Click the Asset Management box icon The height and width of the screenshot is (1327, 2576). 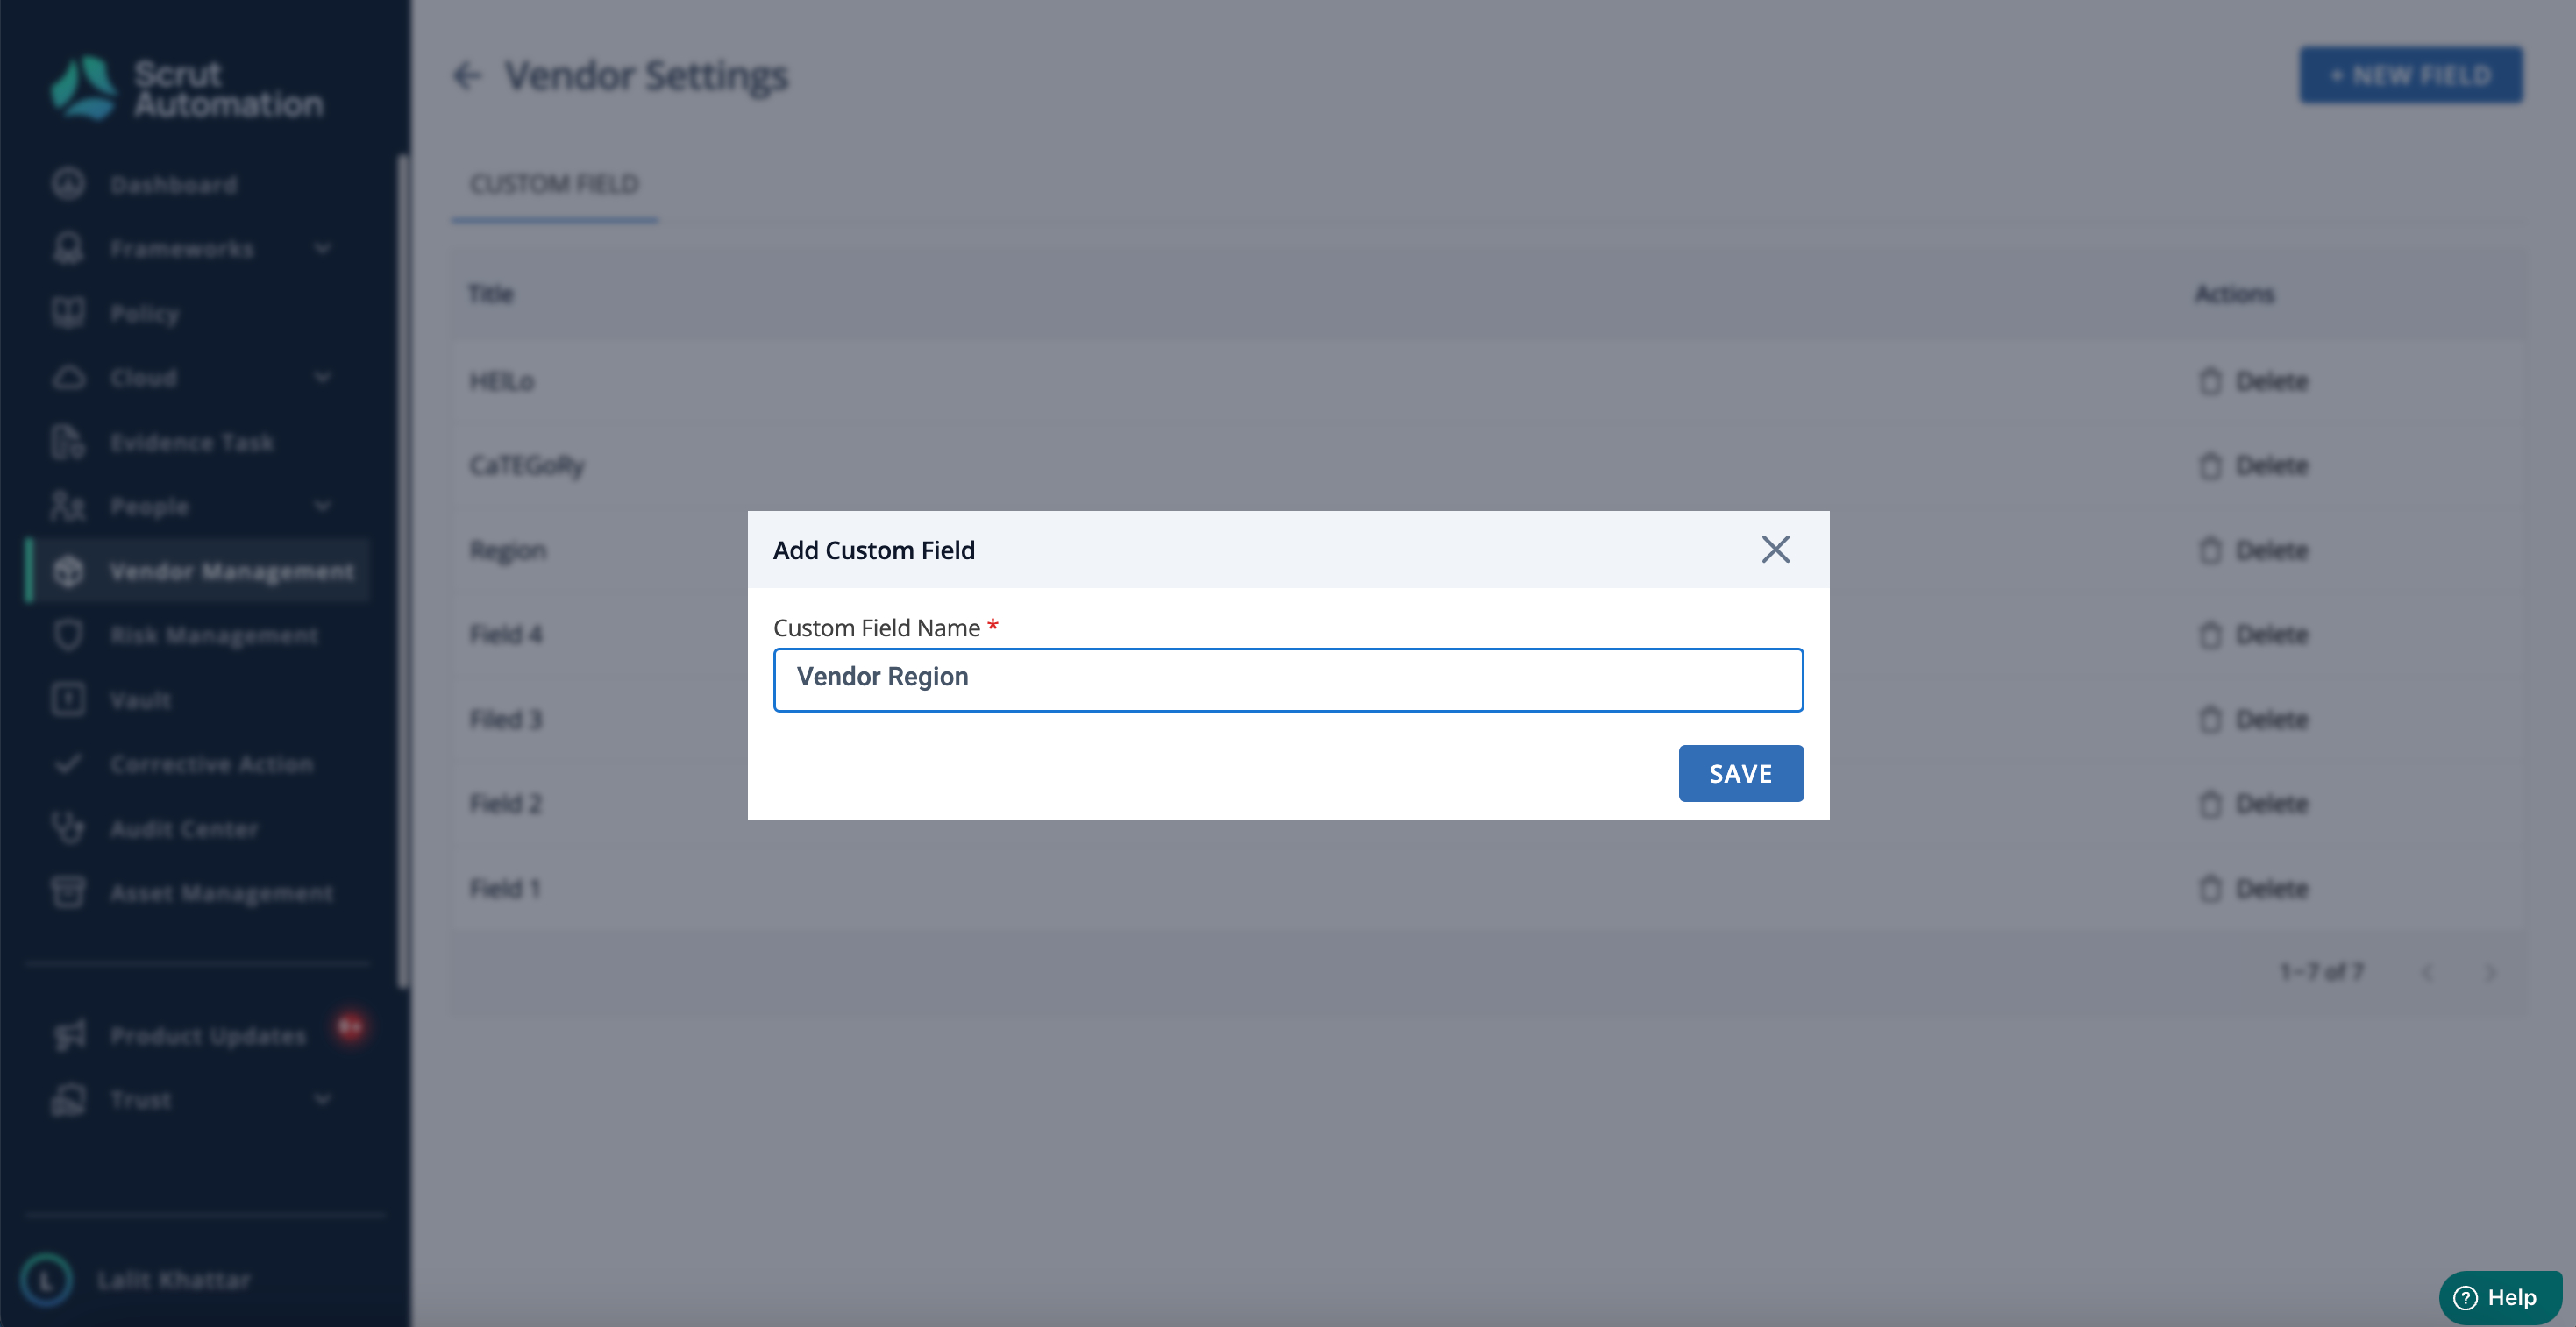(68, 892)
